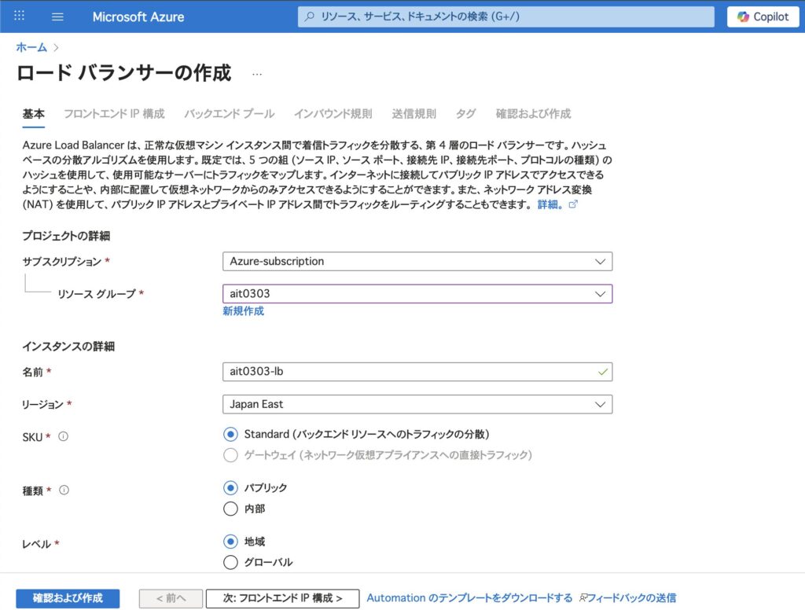Click the リージョン chevron arrow
The image size is (805, 610).
pyautogui.click(x=600, y=404)
